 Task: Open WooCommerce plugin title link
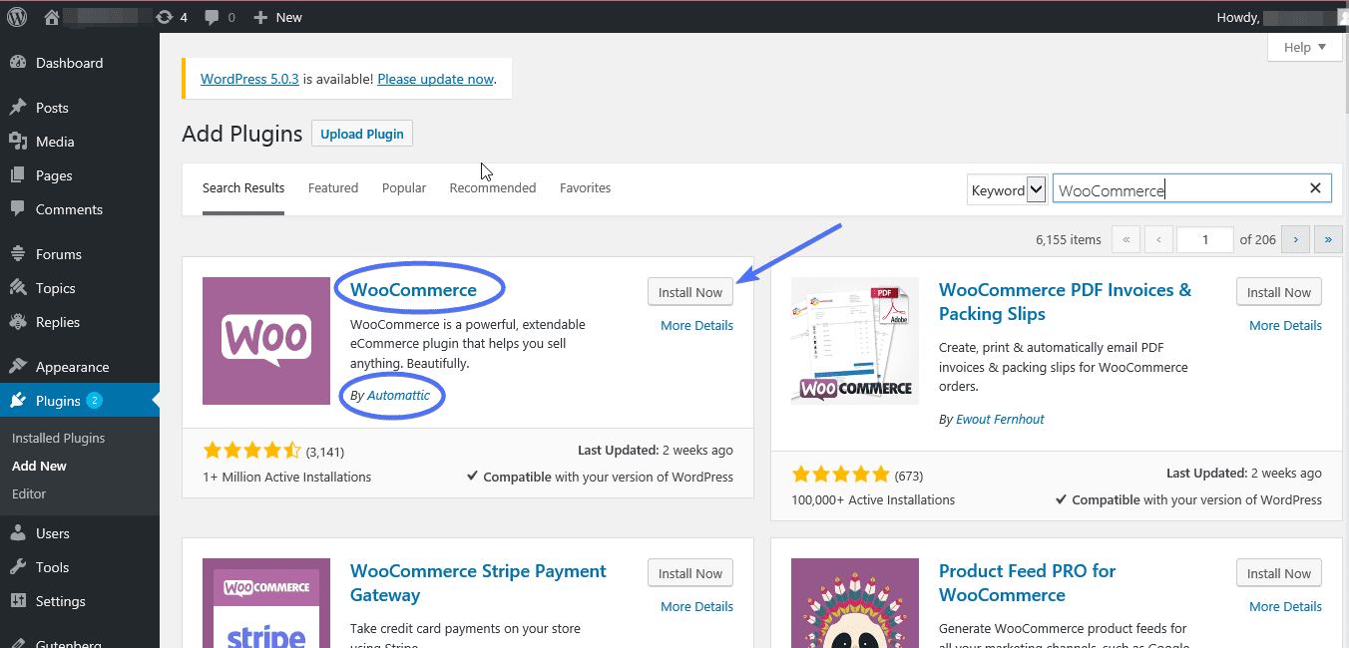[x=413, y=290]
